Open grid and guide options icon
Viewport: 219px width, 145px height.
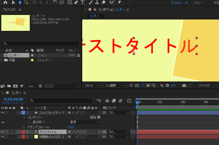coord(154,85)
